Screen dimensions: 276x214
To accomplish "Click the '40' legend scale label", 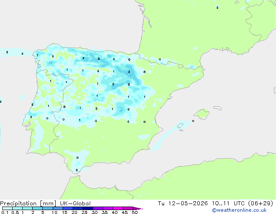I will coord(115,212).
